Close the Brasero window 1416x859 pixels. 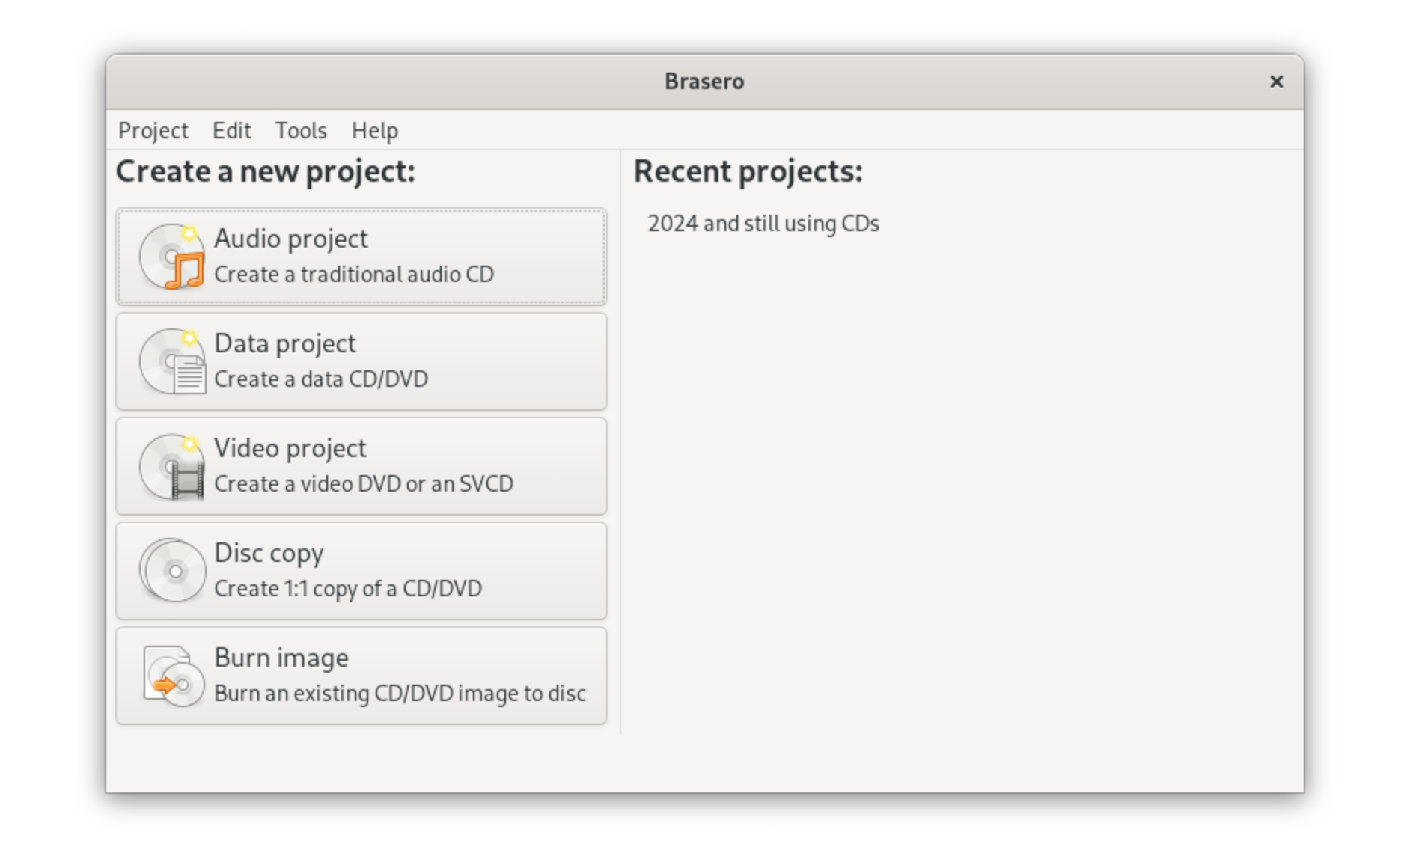click(x=1276, y=82)
